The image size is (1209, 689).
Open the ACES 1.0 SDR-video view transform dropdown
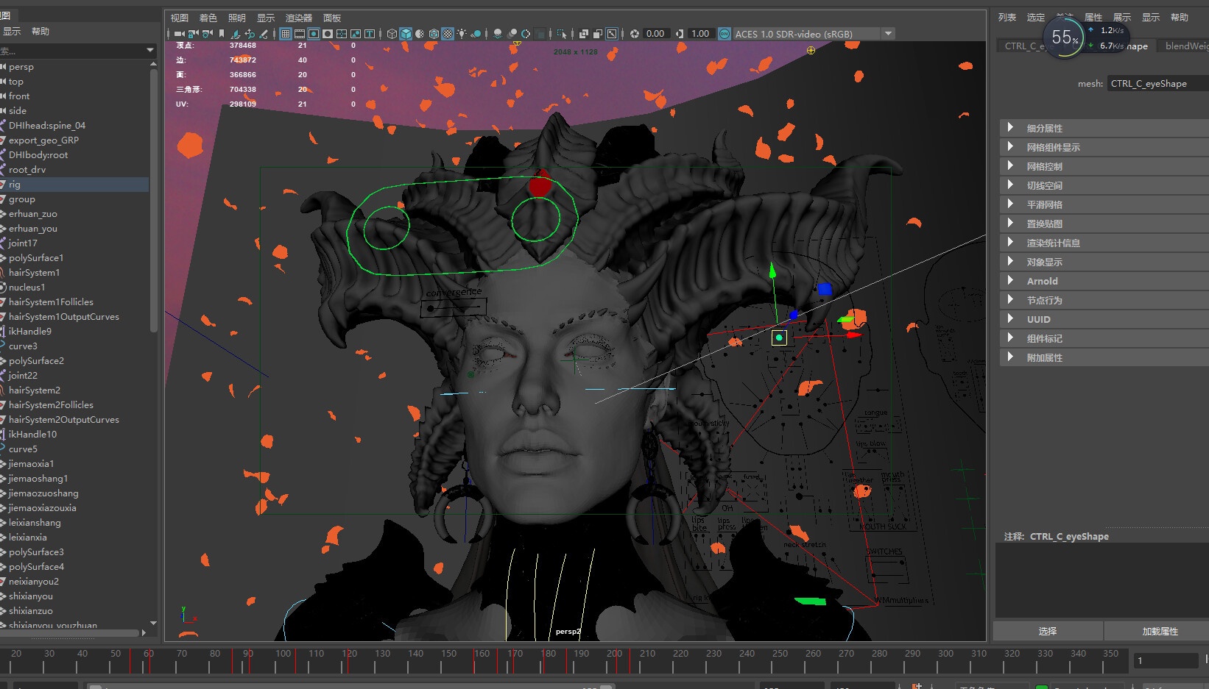(x=889, y=34)
